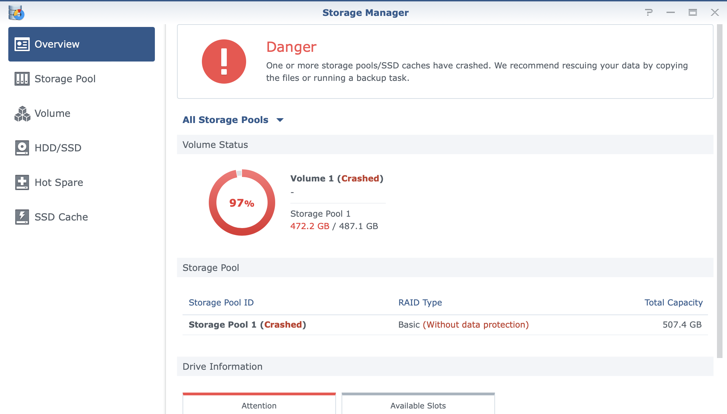This screenshot has width=727, height=414.
Task: Click the Volume 1 (Crashed) label
Action: (337, 178)
